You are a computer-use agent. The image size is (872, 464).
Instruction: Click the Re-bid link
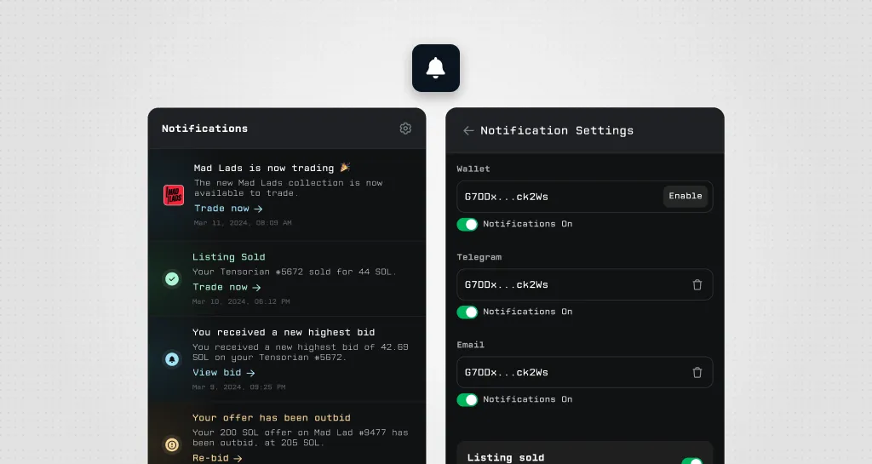pos(217,458)
